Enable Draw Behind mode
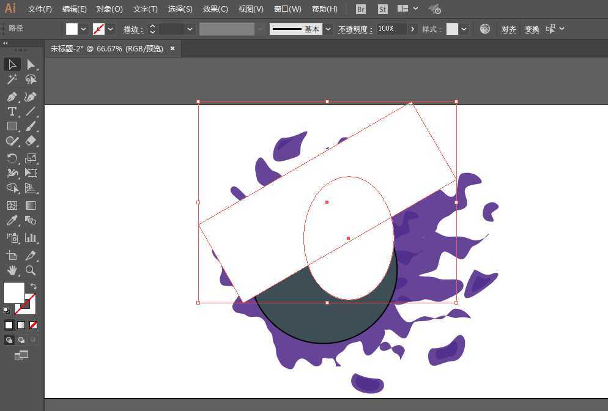608x411 pixels. (x=21, y=339)
